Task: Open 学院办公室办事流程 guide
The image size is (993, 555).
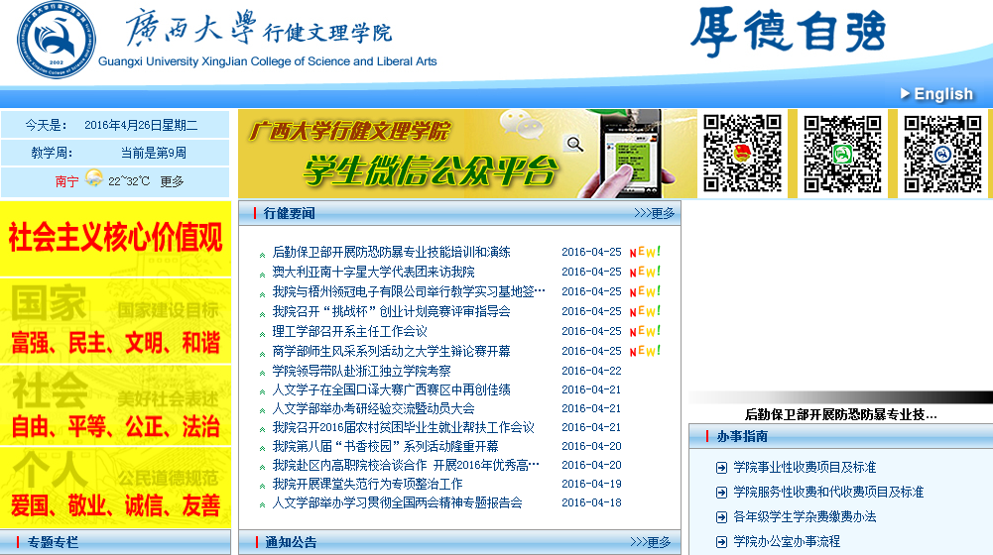Action: [x=787, y=541]
